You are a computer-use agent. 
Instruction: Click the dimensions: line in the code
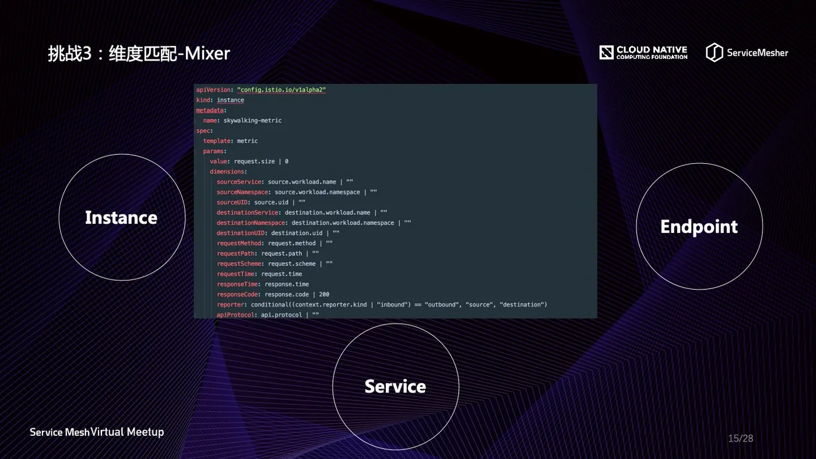tap(228, 172)
